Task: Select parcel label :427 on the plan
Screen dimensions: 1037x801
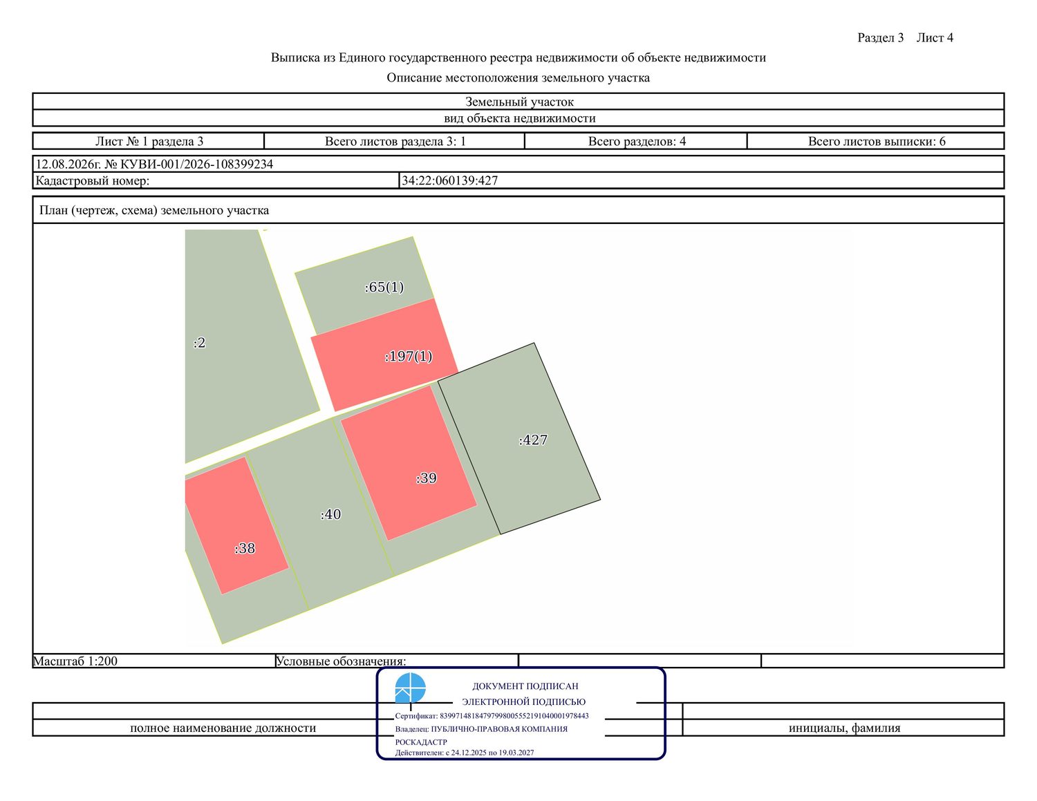Action: (533, 440)
